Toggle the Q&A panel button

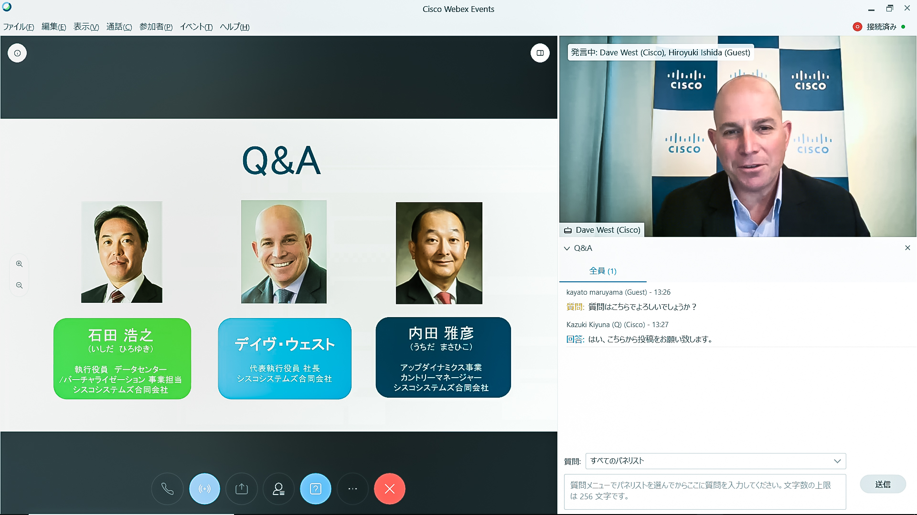(315, 489)
